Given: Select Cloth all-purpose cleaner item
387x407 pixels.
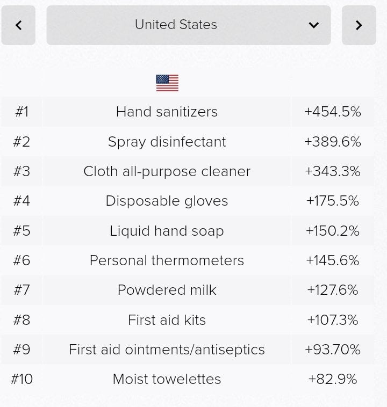Looking at the screenshot, I should 167,171.
